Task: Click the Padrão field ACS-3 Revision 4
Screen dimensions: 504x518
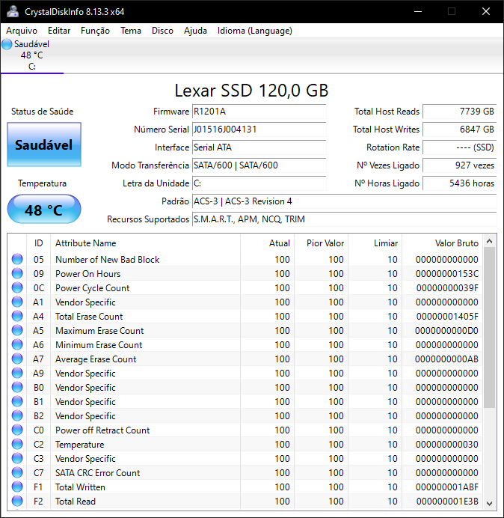Action: pyautogui.click(x=344, y=201)
